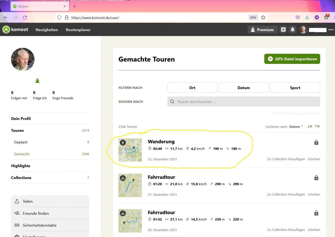This screenshot has width=335, height=237.
Task: Select Geplant tours in the sidebar
Action: coord(21,142)
